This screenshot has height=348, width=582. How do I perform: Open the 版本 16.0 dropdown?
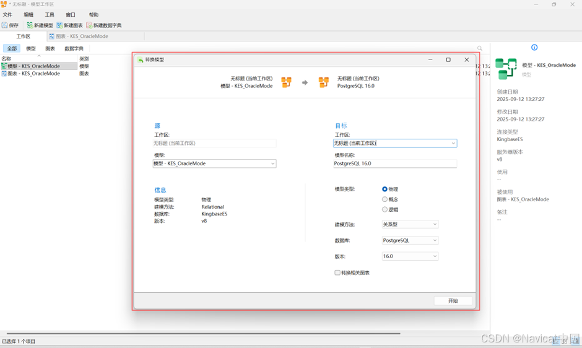point(410,256)
